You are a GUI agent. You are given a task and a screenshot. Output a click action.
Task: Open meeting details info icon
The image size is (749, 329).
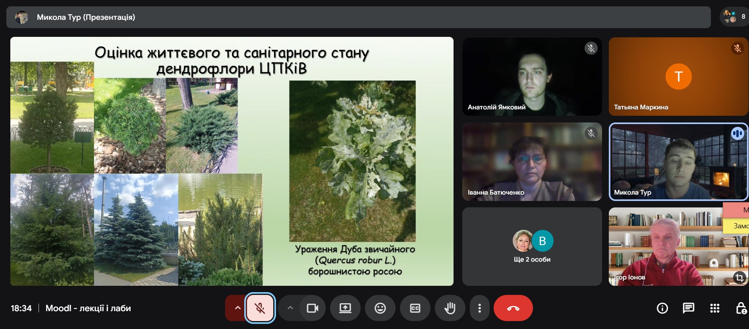coord(662,308)
